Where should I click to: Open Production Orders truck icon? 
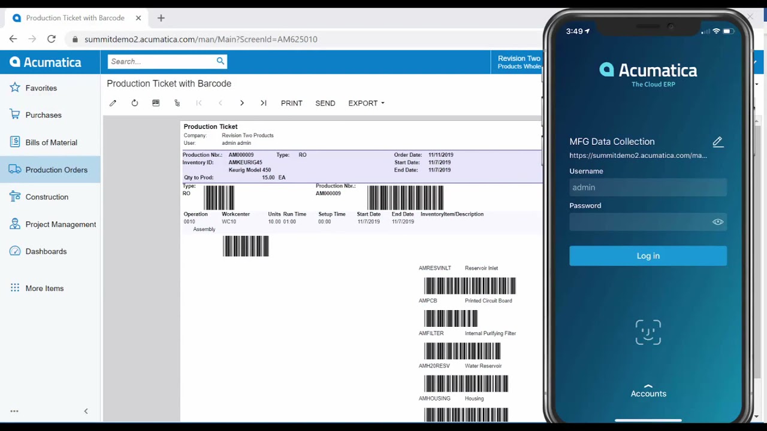[15, 169]
